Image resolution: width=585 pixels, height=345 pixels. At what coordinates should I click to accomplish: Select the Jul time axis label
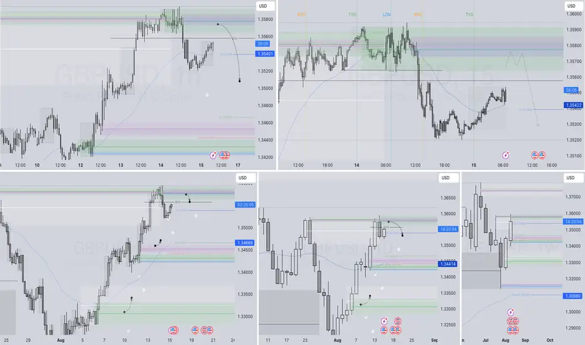pyautogui.click(x=485, y=340)
